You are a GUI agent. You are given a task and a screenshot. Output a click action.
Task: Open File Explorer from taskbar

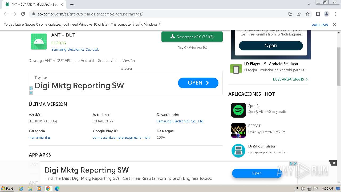(x=30, y=189)
